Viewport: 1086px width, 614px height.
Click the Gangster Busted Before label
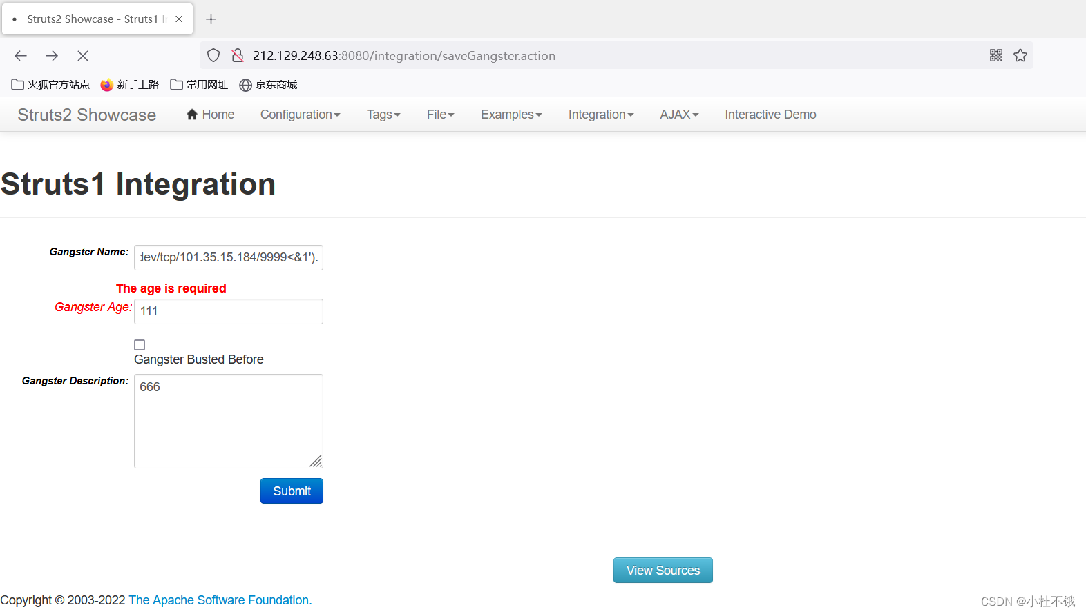(199, 359)
